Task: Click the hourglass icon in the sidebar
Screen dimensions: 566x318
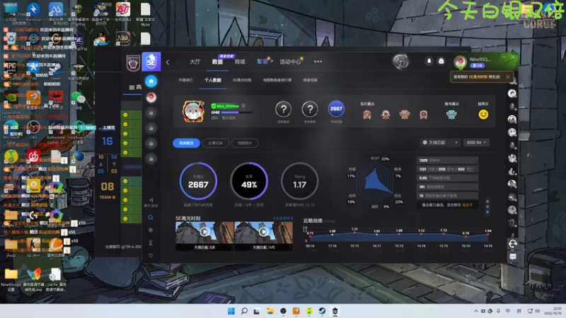Action: (x=151, y=242)
